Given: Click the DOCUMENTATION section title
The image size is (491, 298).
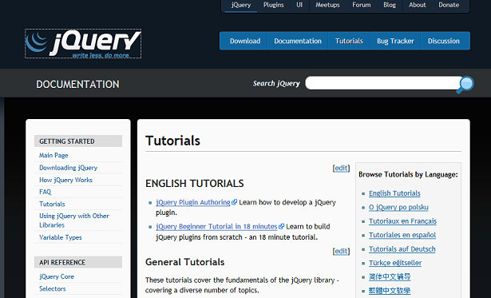Looking at the screenshot, I should click(77, 85).
